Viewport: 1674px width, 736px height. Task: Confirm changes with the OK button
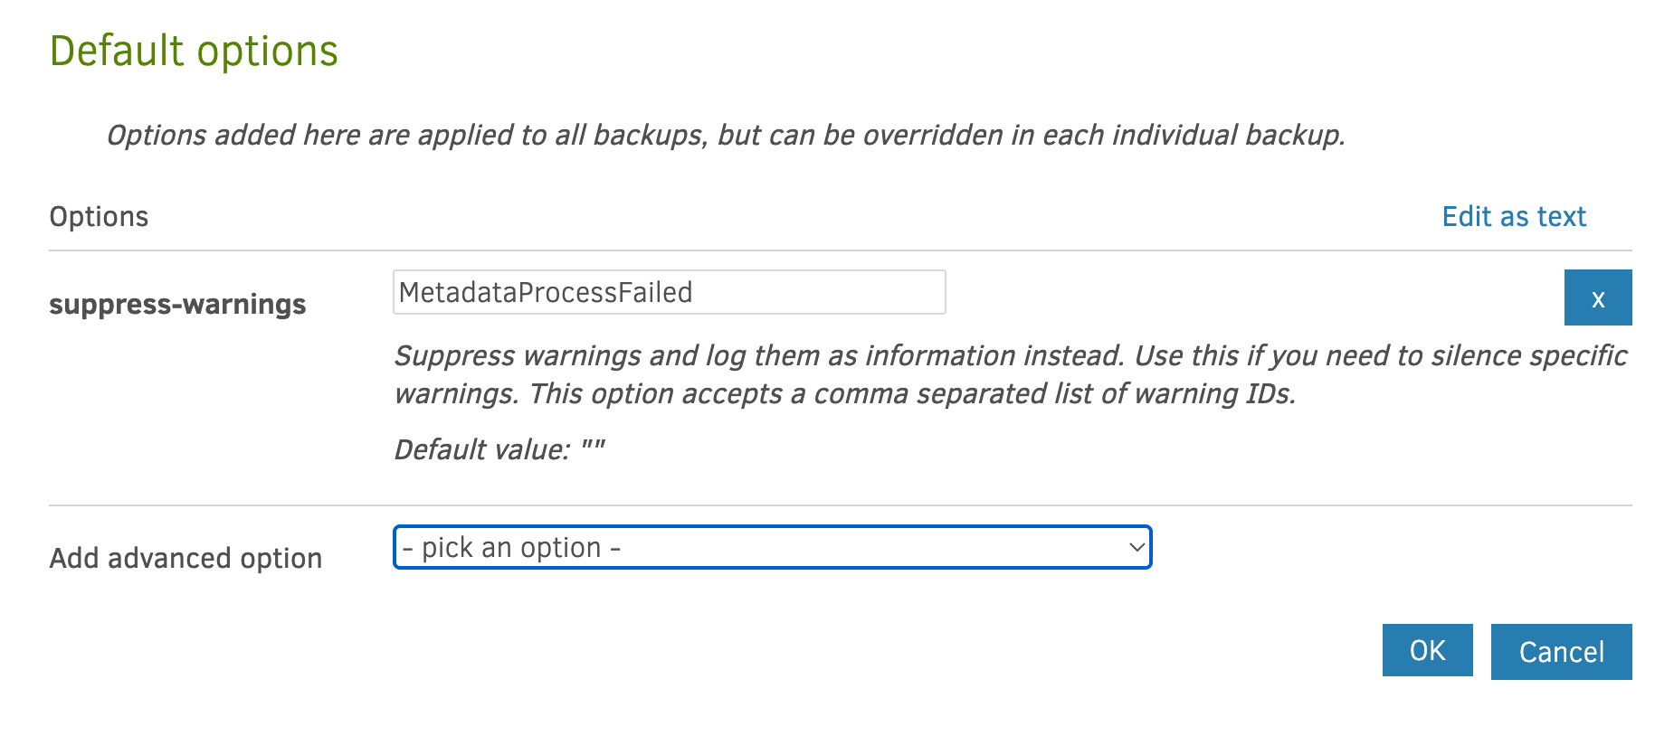point(1427,650)
